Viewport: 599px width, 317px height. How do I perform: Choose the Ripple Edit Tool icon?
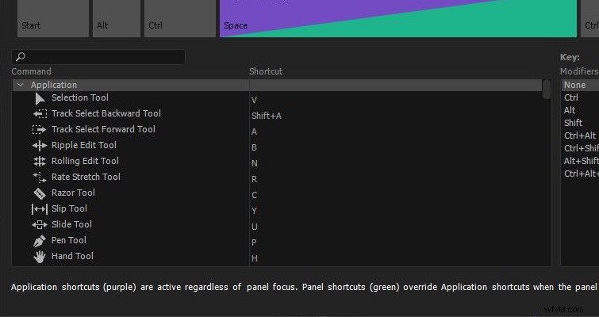(x=40, y=145)
